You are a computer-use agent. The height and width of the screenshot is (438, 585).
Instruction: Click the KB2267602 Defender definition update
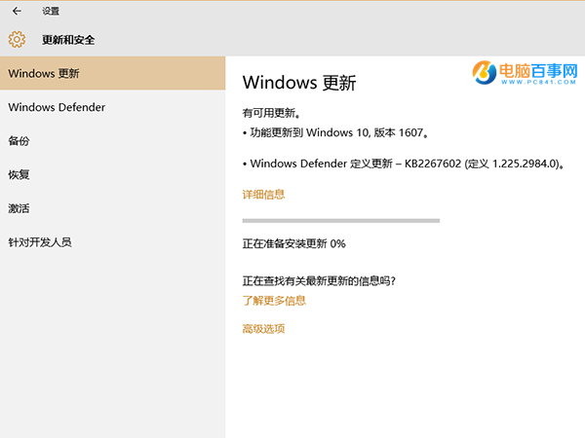click(404, 164)
